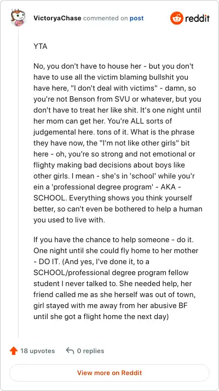Screen dimensions: 219x391
Task: Click the "commented on" header text
Action: tap(106, 18)
